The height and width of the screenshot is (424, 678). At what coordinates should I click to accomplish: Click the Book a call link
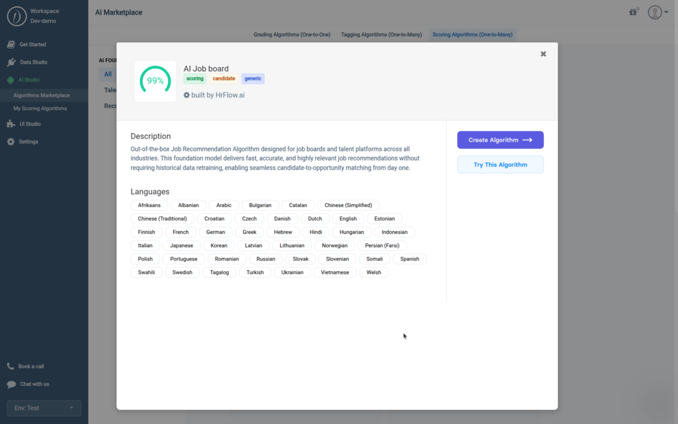click(x=31, y=366)
